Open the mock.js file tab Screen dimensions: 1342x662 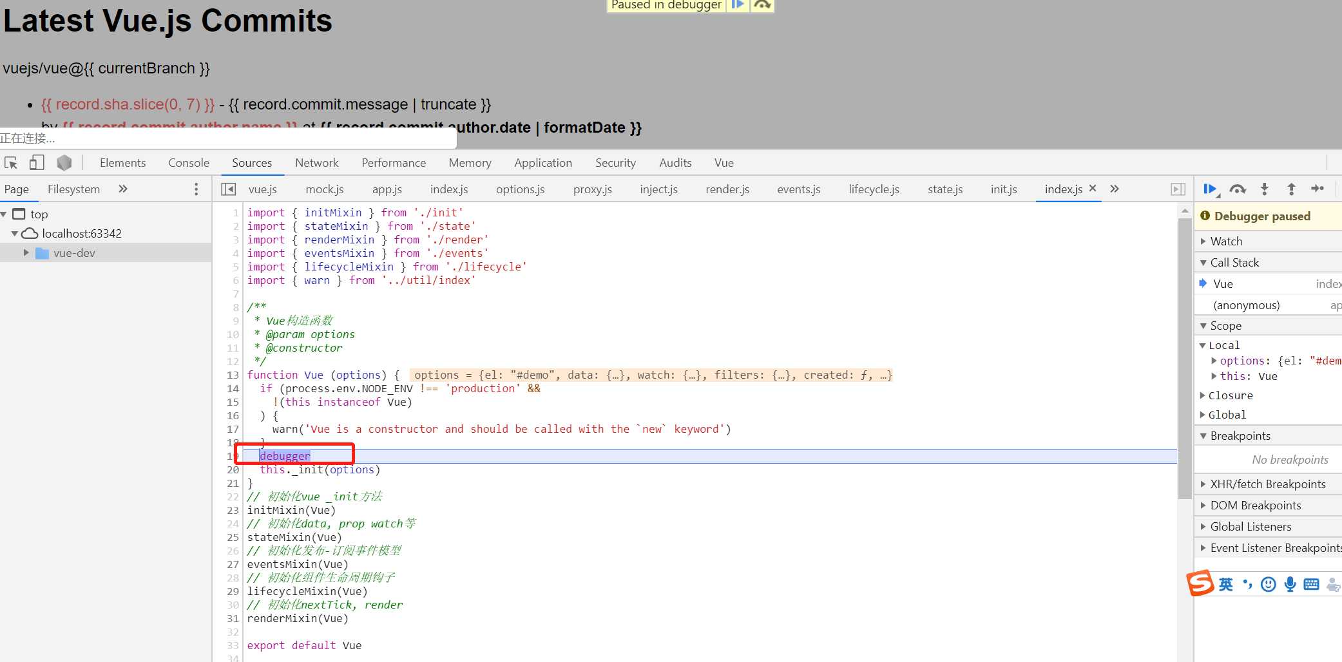pos(324,189)
